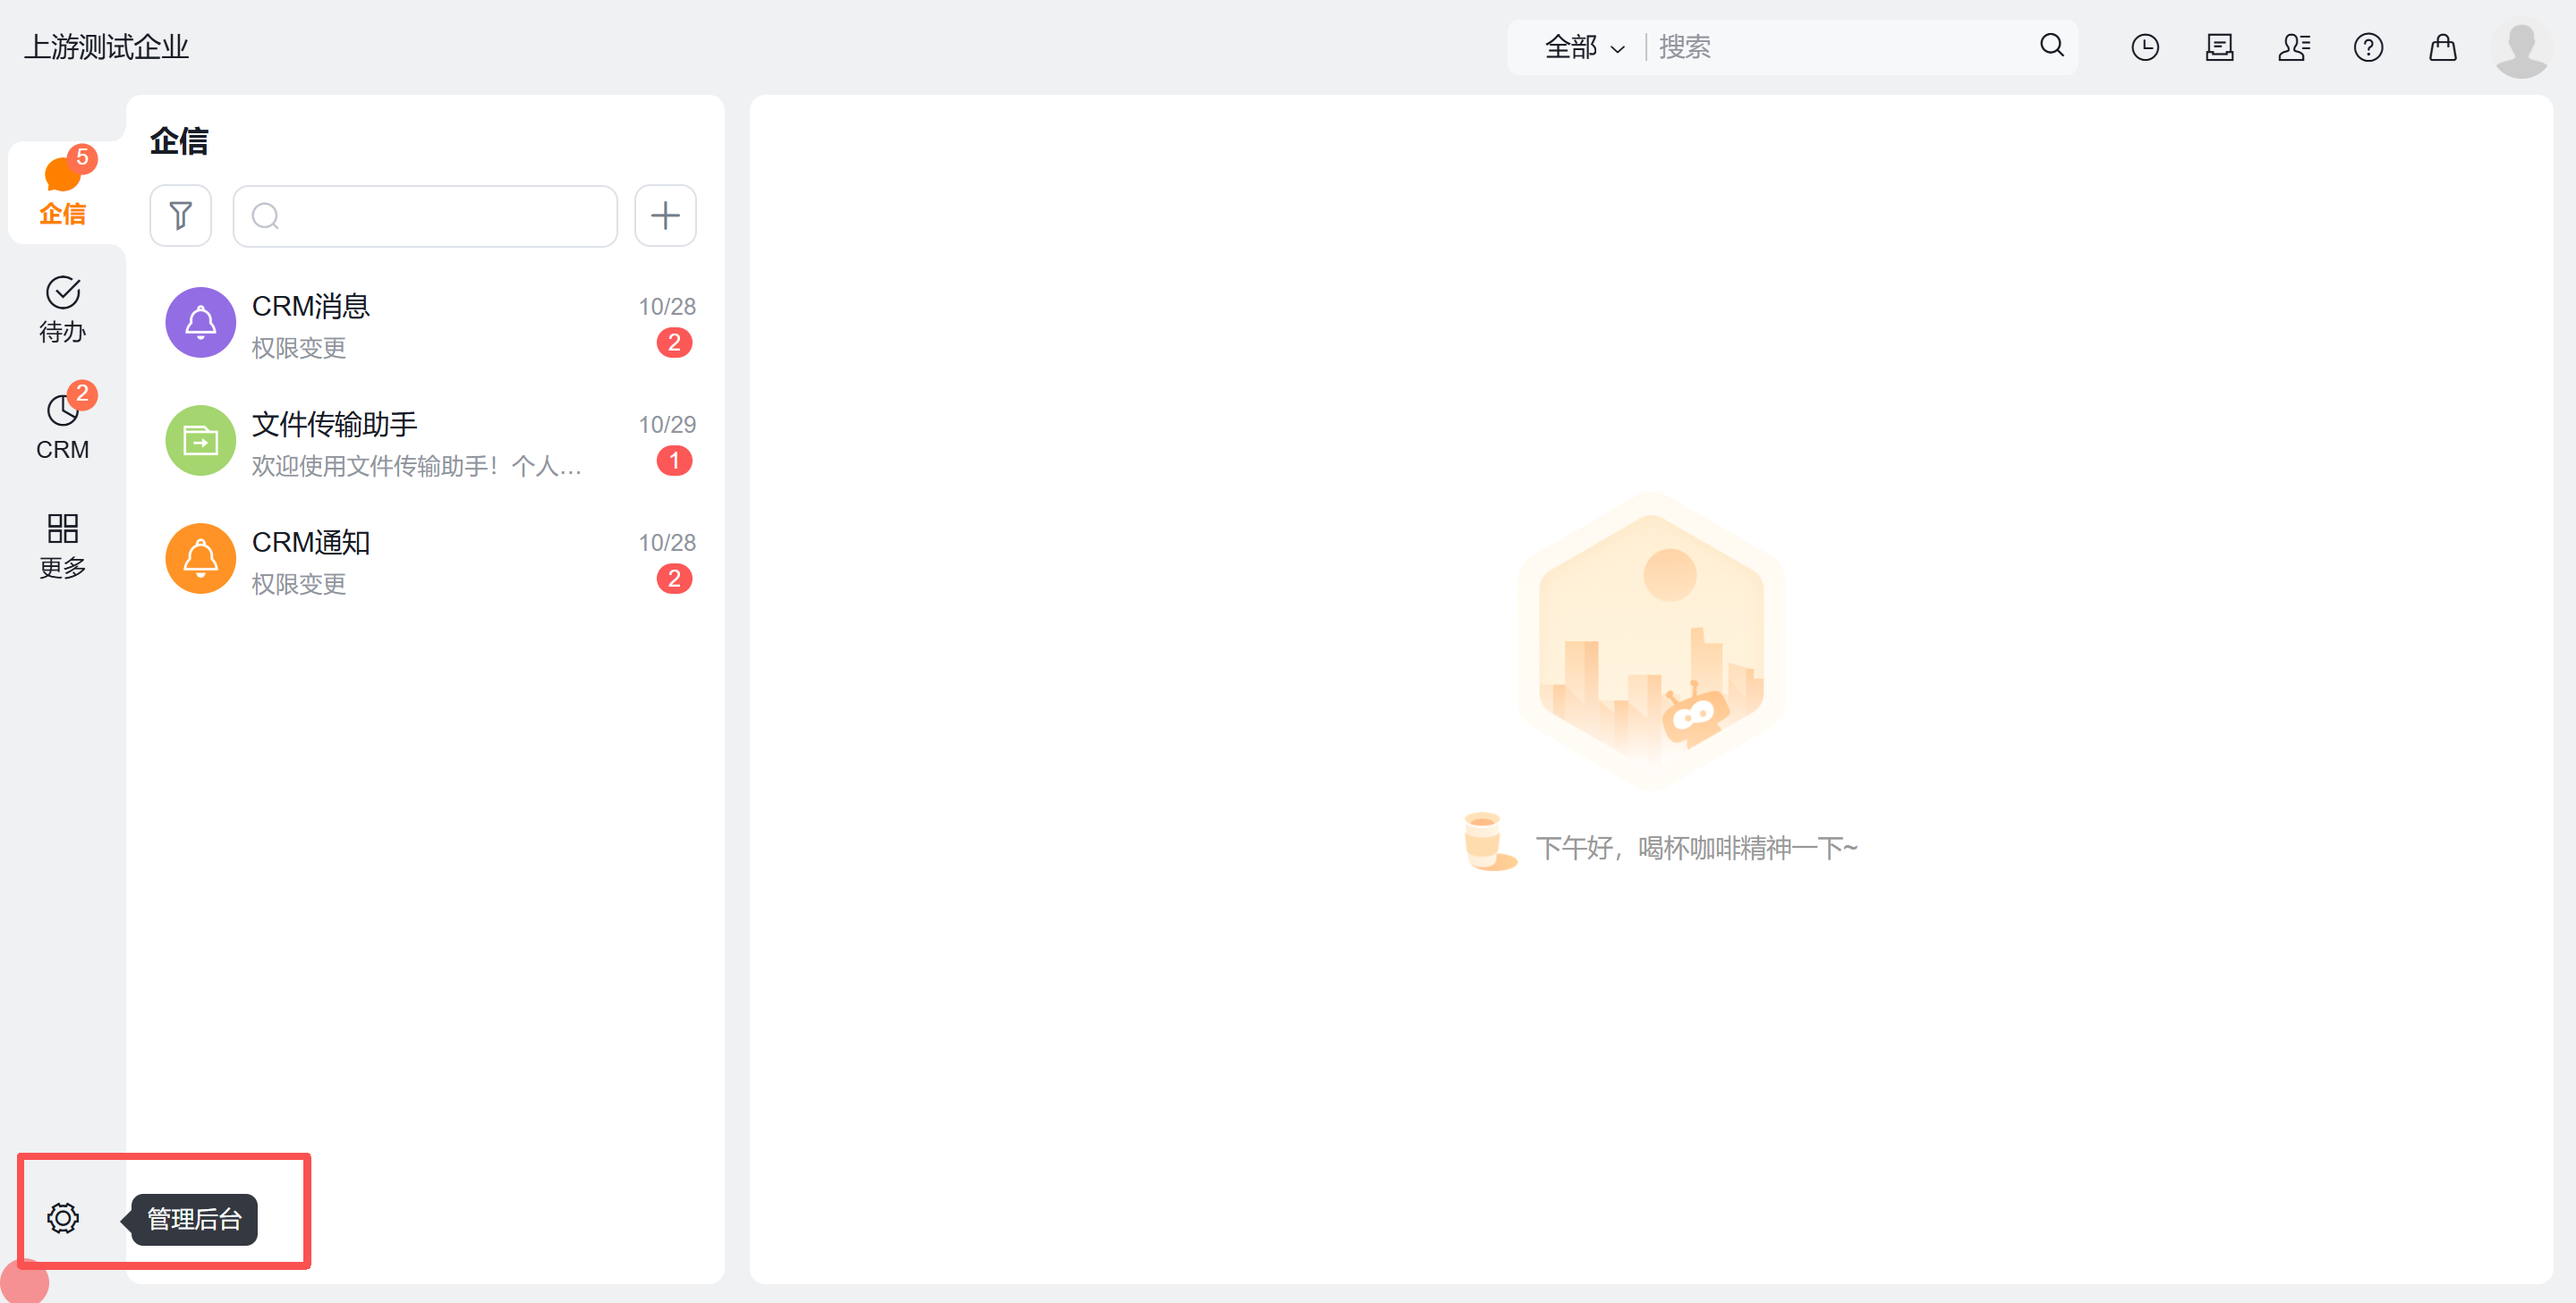Screen dimensions: 2576x1303
Task: Open the CRM消息 conversation
Action: click(430, 324)
